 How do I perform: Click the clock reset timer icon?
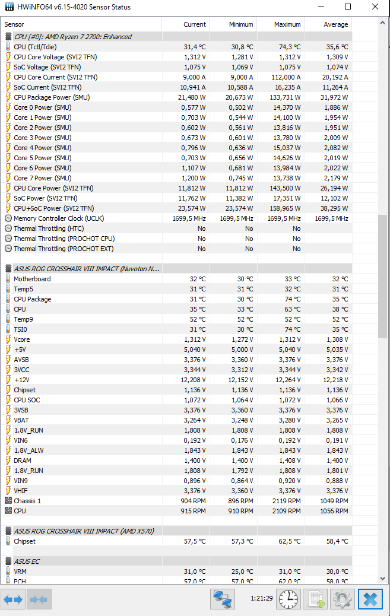pos(288,599)
